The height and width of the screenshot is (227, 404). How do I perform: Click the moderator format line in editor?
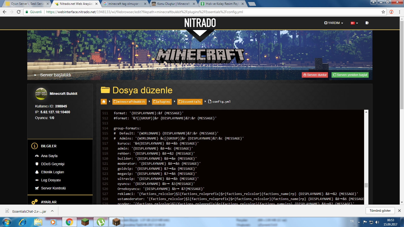point(159,164)
